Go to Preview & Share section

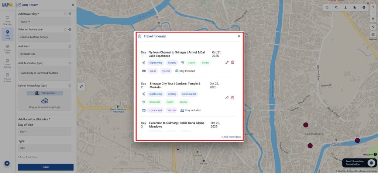tap(7, 77)
